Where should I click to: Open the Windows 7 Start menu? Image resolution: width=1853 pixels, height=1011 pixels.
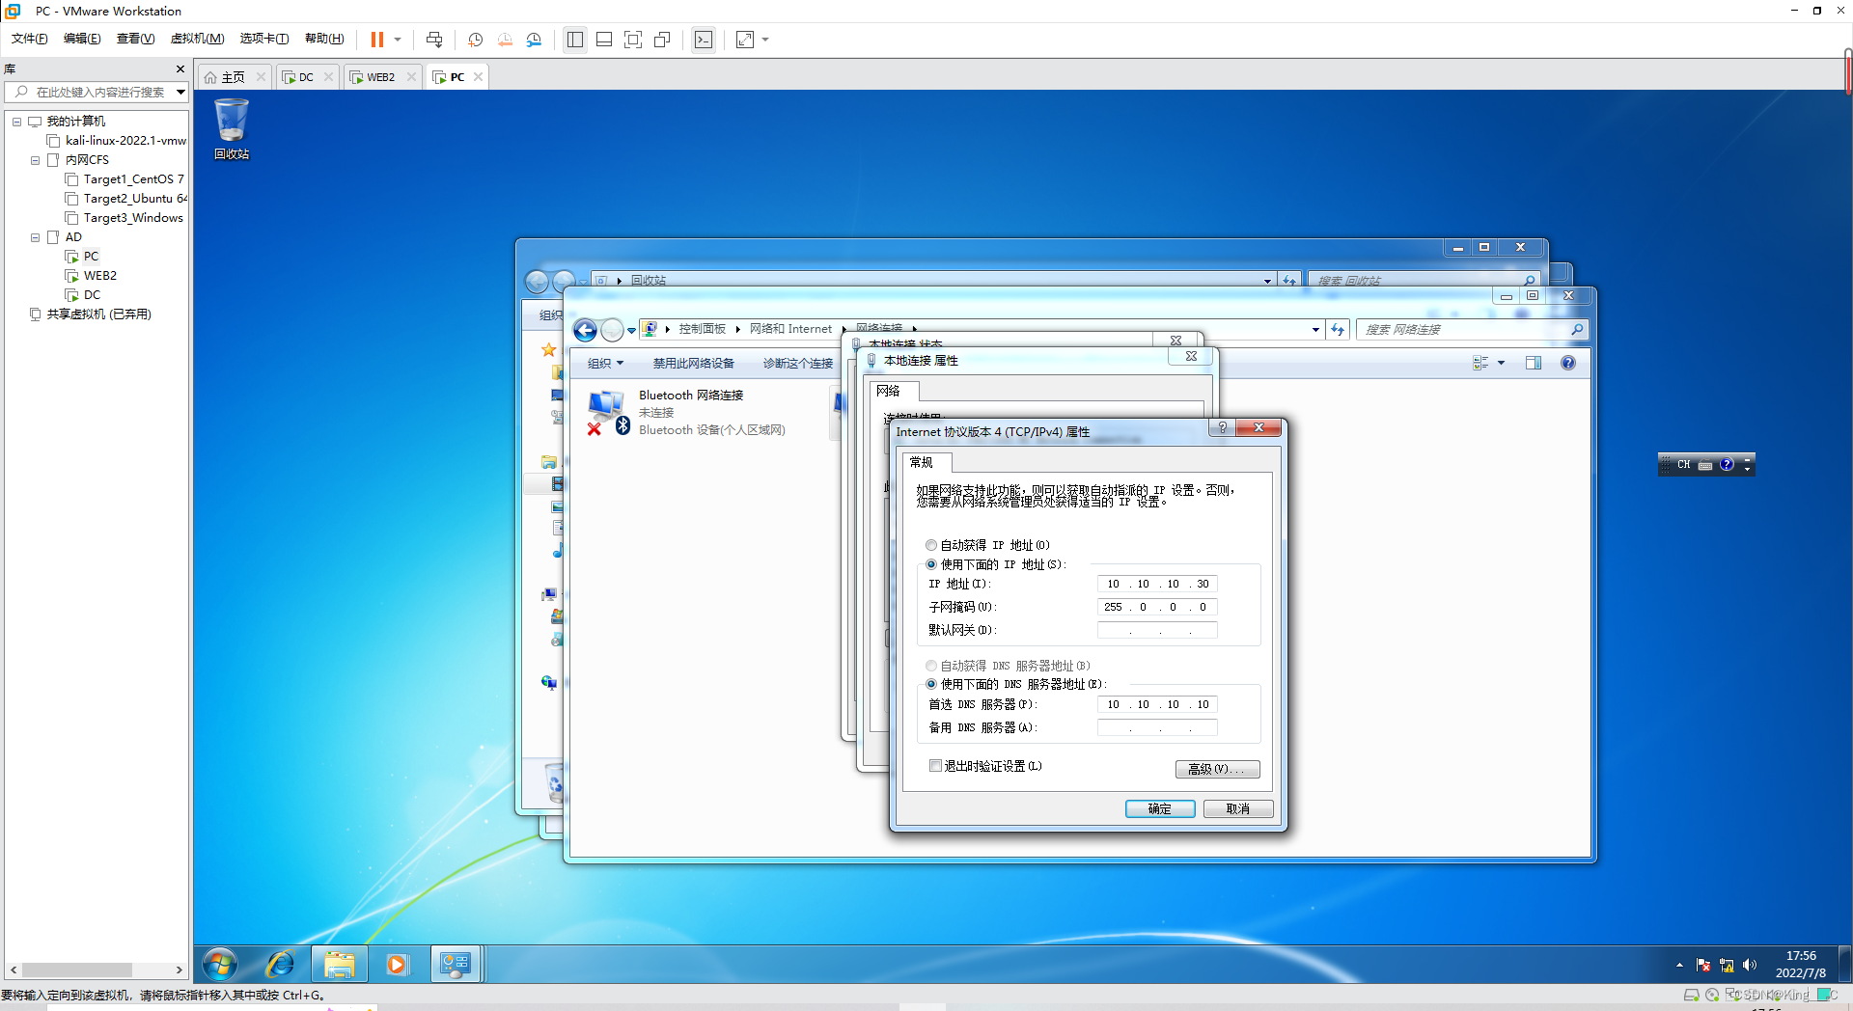pyautogui.click(x=220, y=964)
